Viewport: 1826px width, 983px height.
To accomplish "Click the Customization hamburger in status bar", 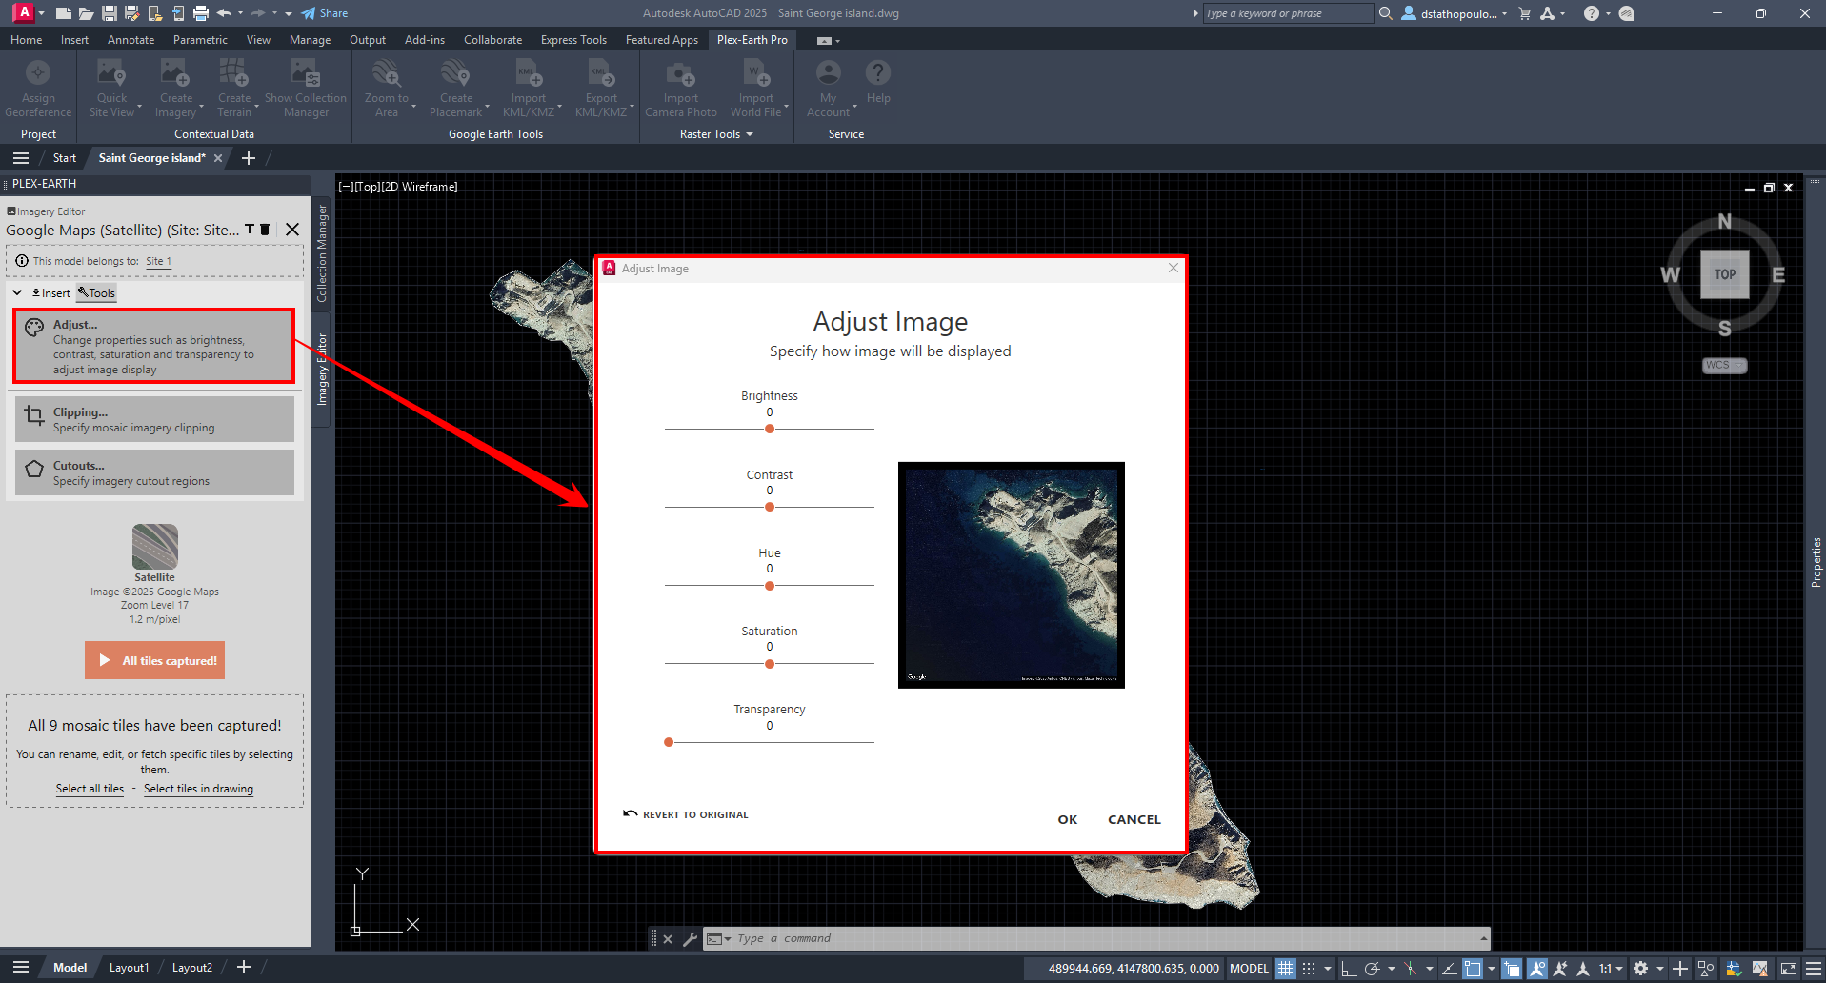I will coord(1814,969).
